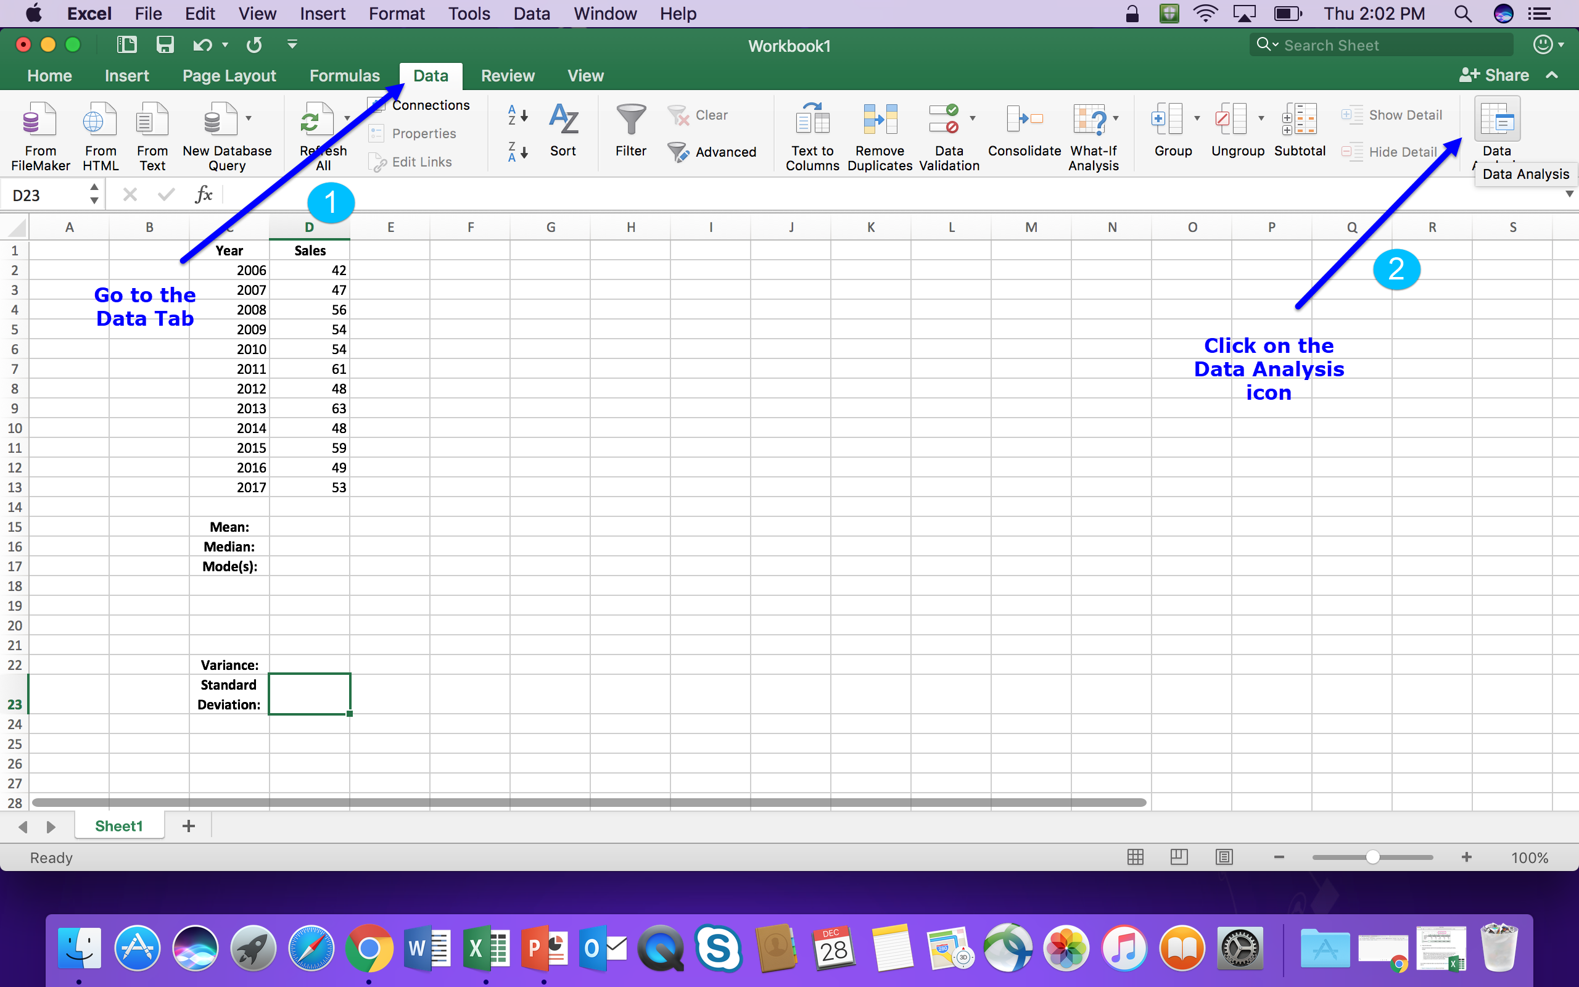The width and height of the screenshot is (1579, 987).
Task: Click the Consolidate icon
Action: click(1024, 120)
